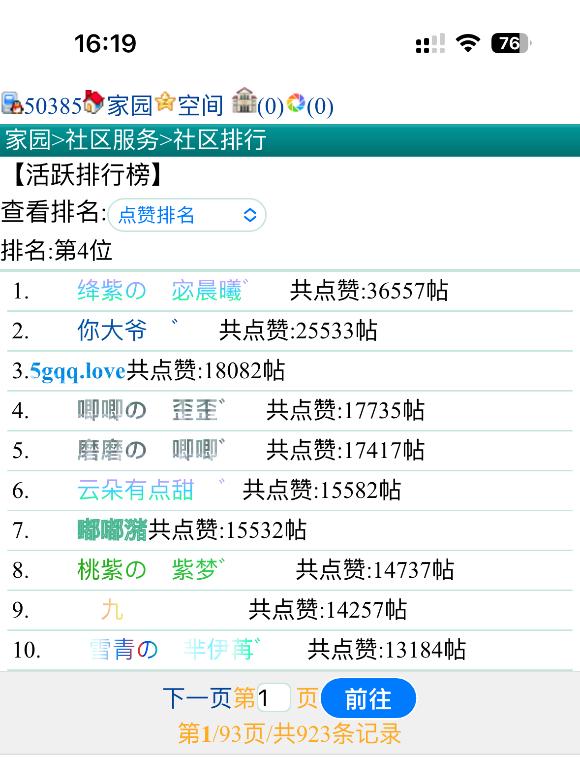The image size is (580, 758).
Task: Tap 共点赞:14257帖 count
Action: click(328, 610)
